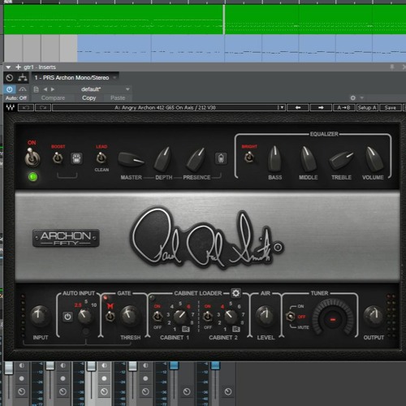The width and height of the screenshot is (406, 406).
Task: Open the small arrow next to gear icon
Action: pyautogui.click(x=362, y=97)
